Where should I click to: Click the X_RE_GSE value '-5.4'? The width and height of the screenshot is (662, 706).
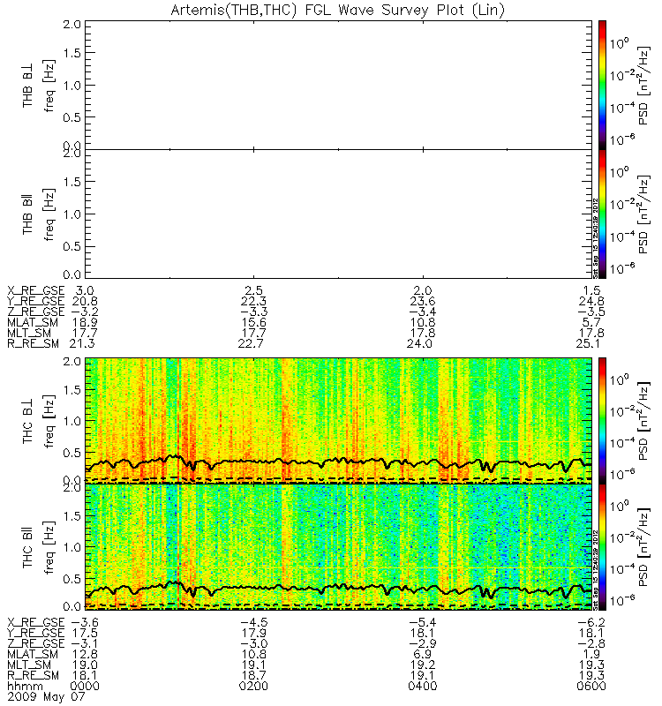(423, 622)
